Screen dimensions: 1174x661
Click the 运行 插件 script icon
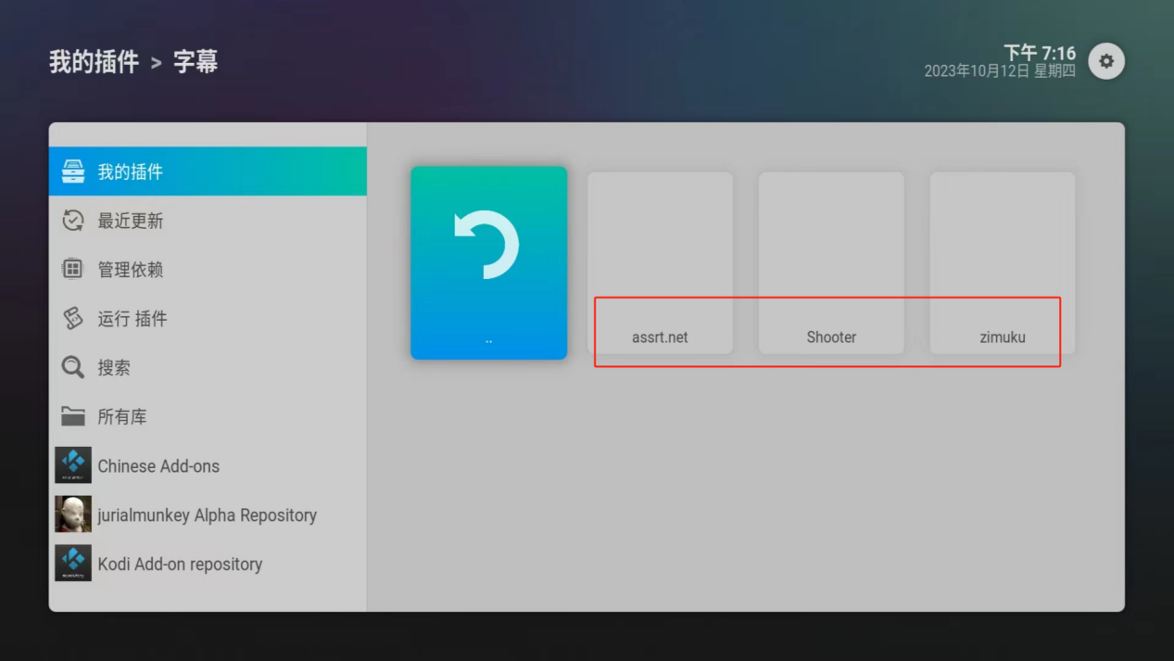point(73,319)
